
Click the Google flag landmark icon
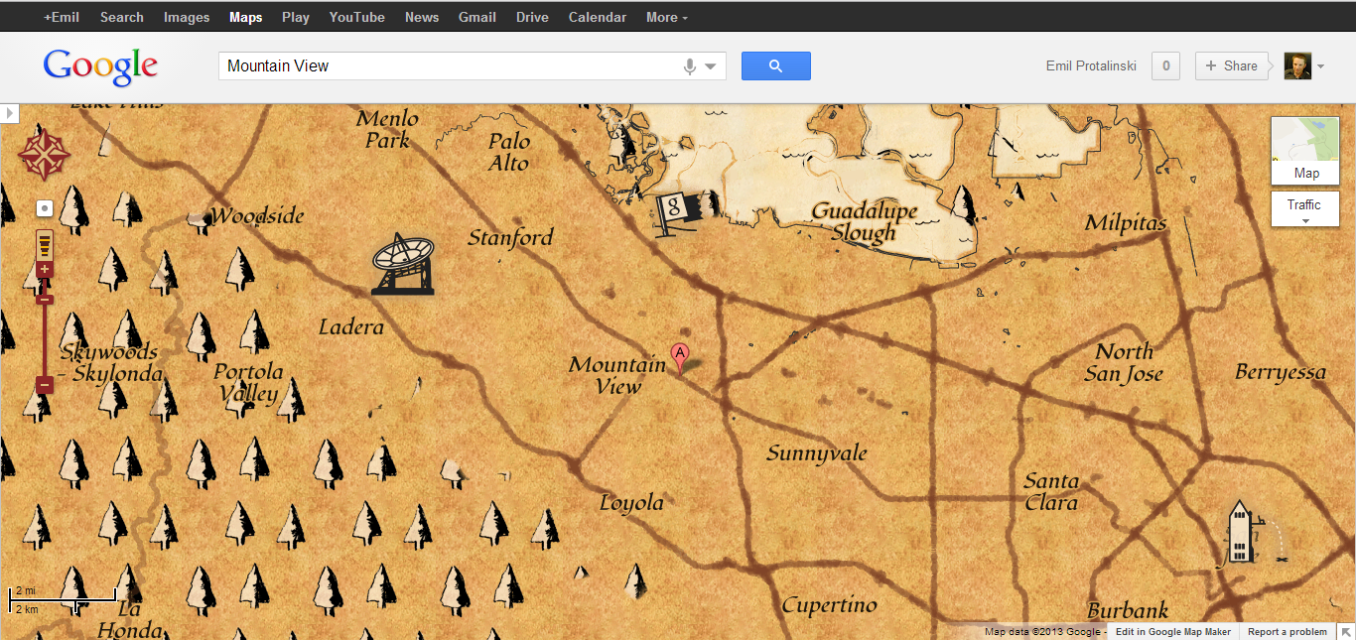coord(674,211)
